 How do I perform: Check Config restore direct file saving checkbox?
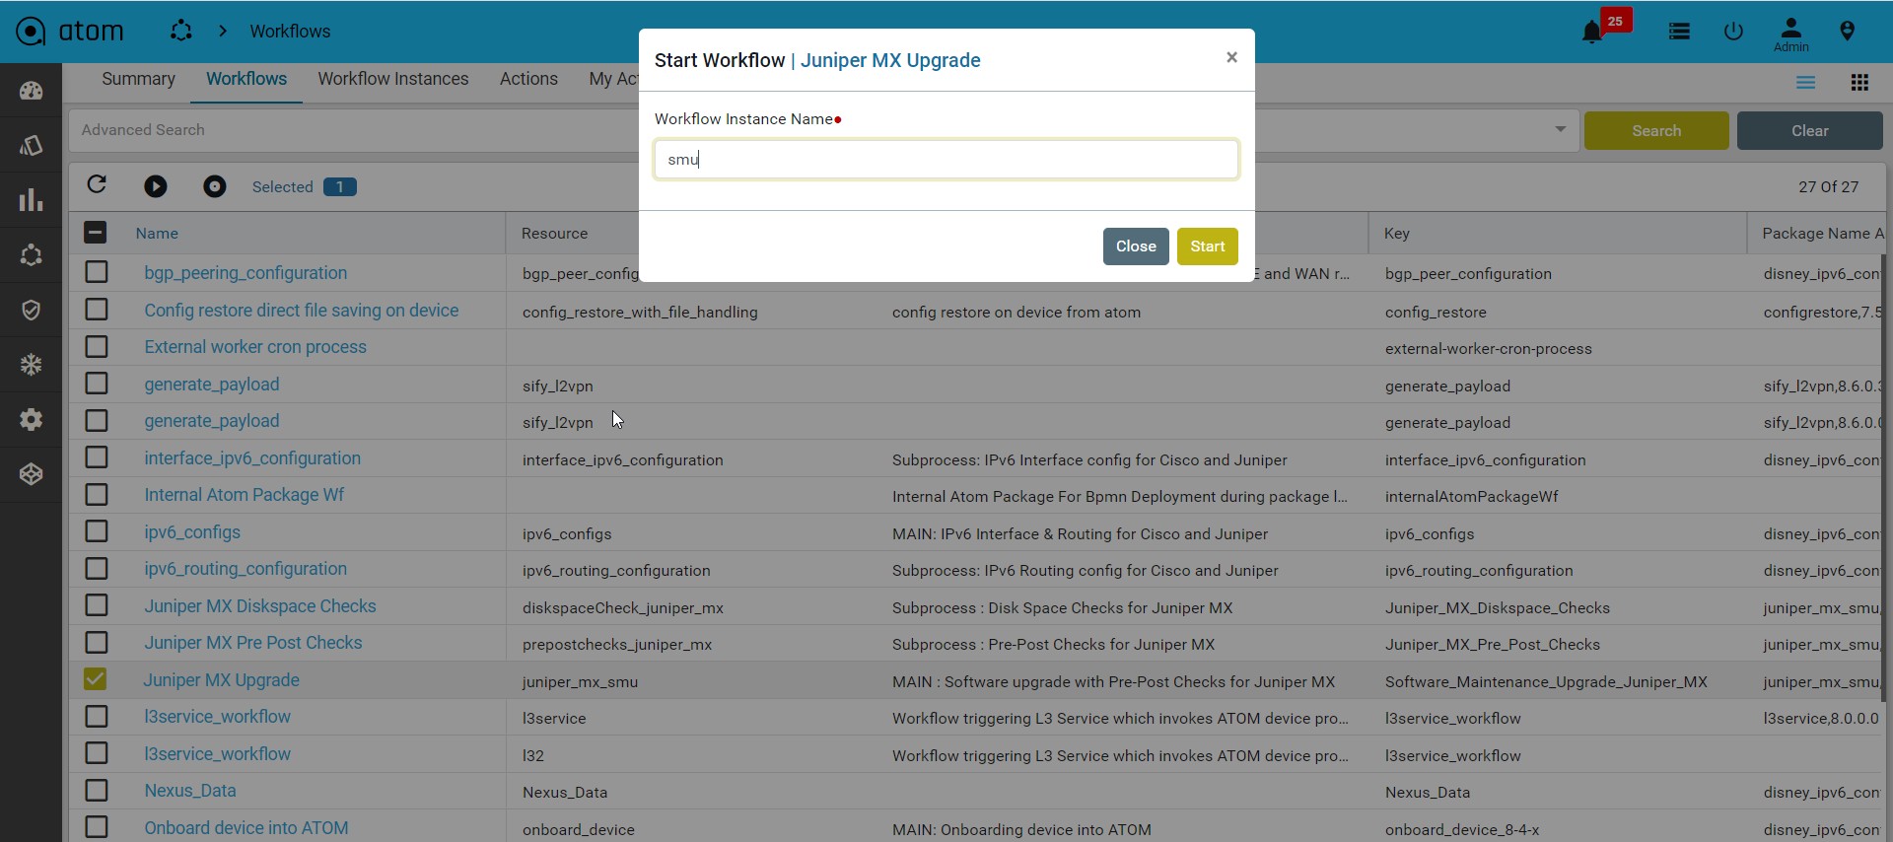pos(97,310)
